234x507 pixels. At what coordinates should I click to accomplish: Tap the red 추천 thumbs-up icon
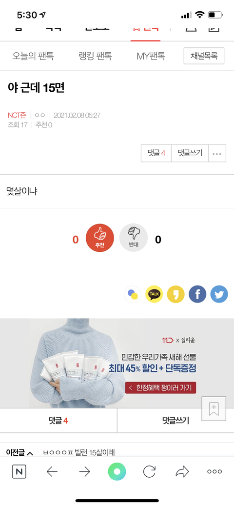pyautogui.click(x=99, y=238)
